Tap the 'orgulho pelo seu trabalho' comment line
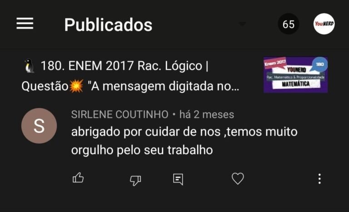Image resolution: width=349 pixels, height=212 pixels. 142,150
